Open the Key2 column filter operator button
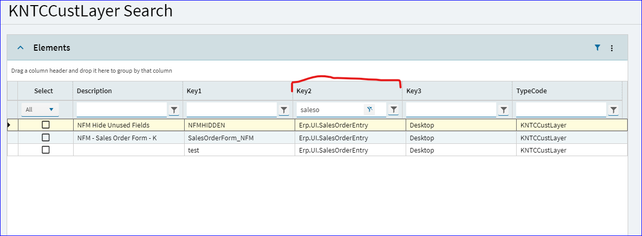The width and height of the screenshot is (642, 236). [393, 110]
